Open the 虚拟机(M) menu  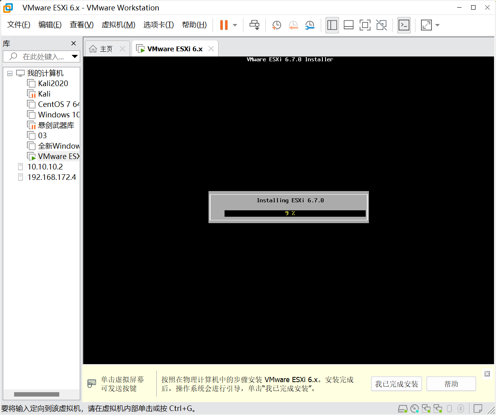118,25
